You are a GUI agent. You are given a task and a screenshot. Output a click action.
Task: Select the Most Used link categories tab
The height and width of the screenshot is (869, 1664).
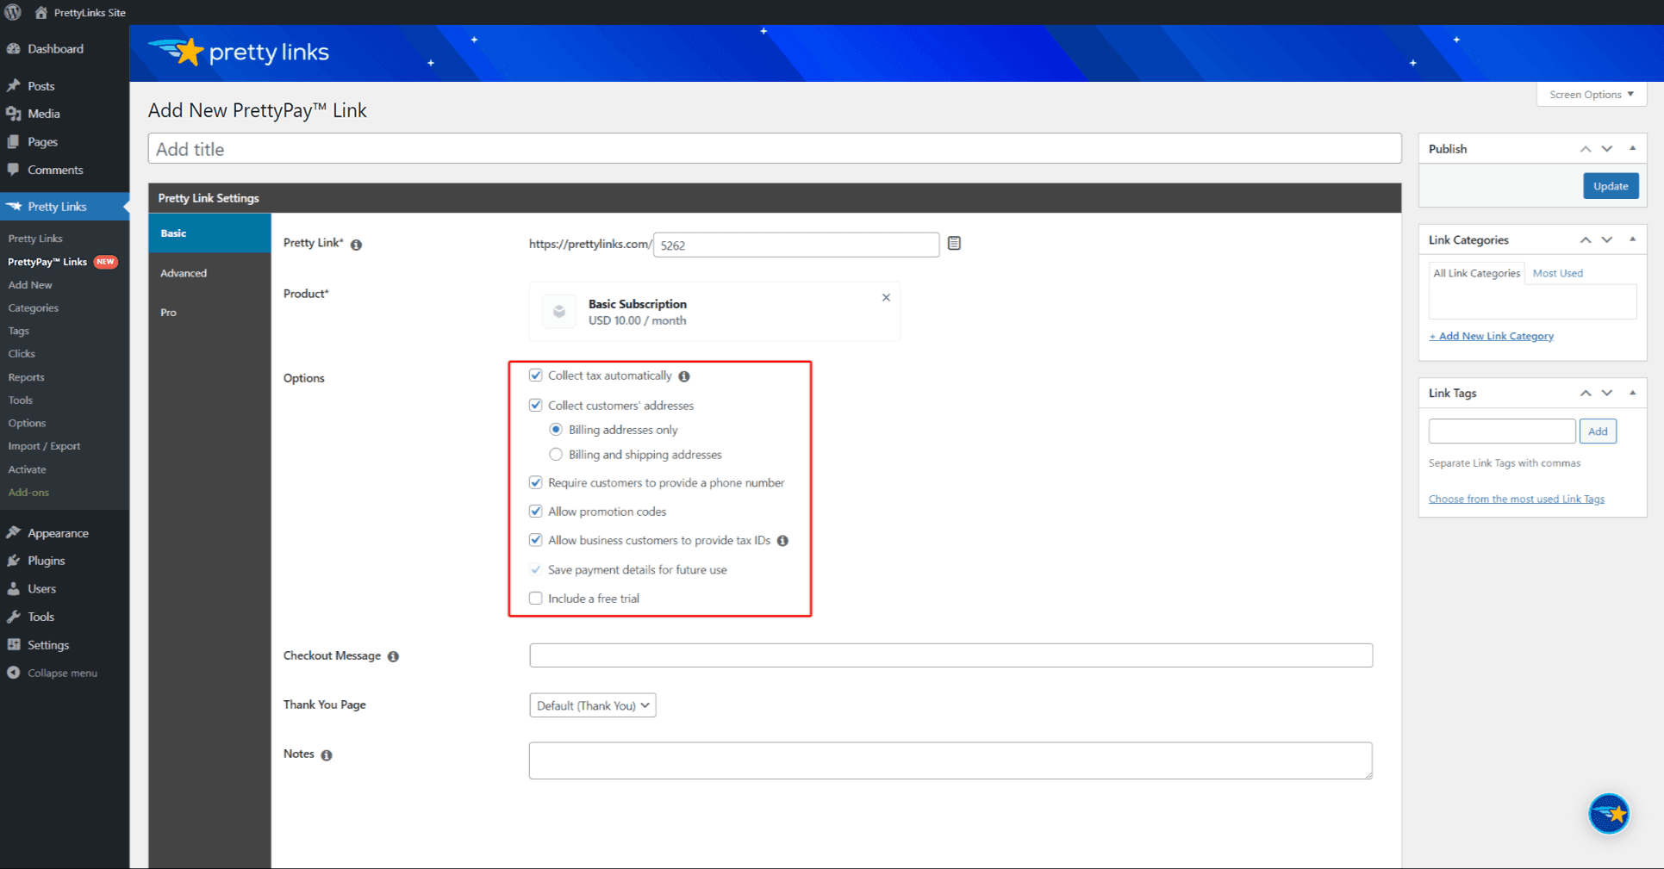(x=1557, y=273)
